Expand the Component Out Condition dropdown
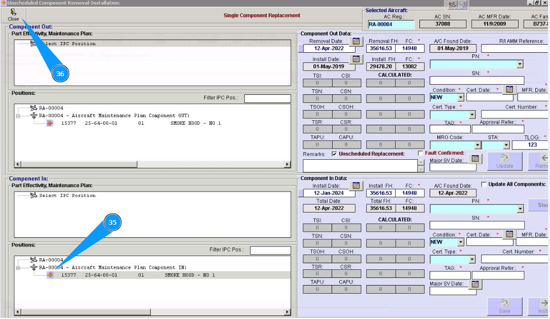The height and width of the screenshot is (319, 550). click(x=460, y=97)
